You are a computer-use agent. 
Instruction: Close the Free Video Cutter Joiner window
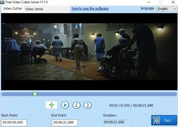[x=173, y=2]
